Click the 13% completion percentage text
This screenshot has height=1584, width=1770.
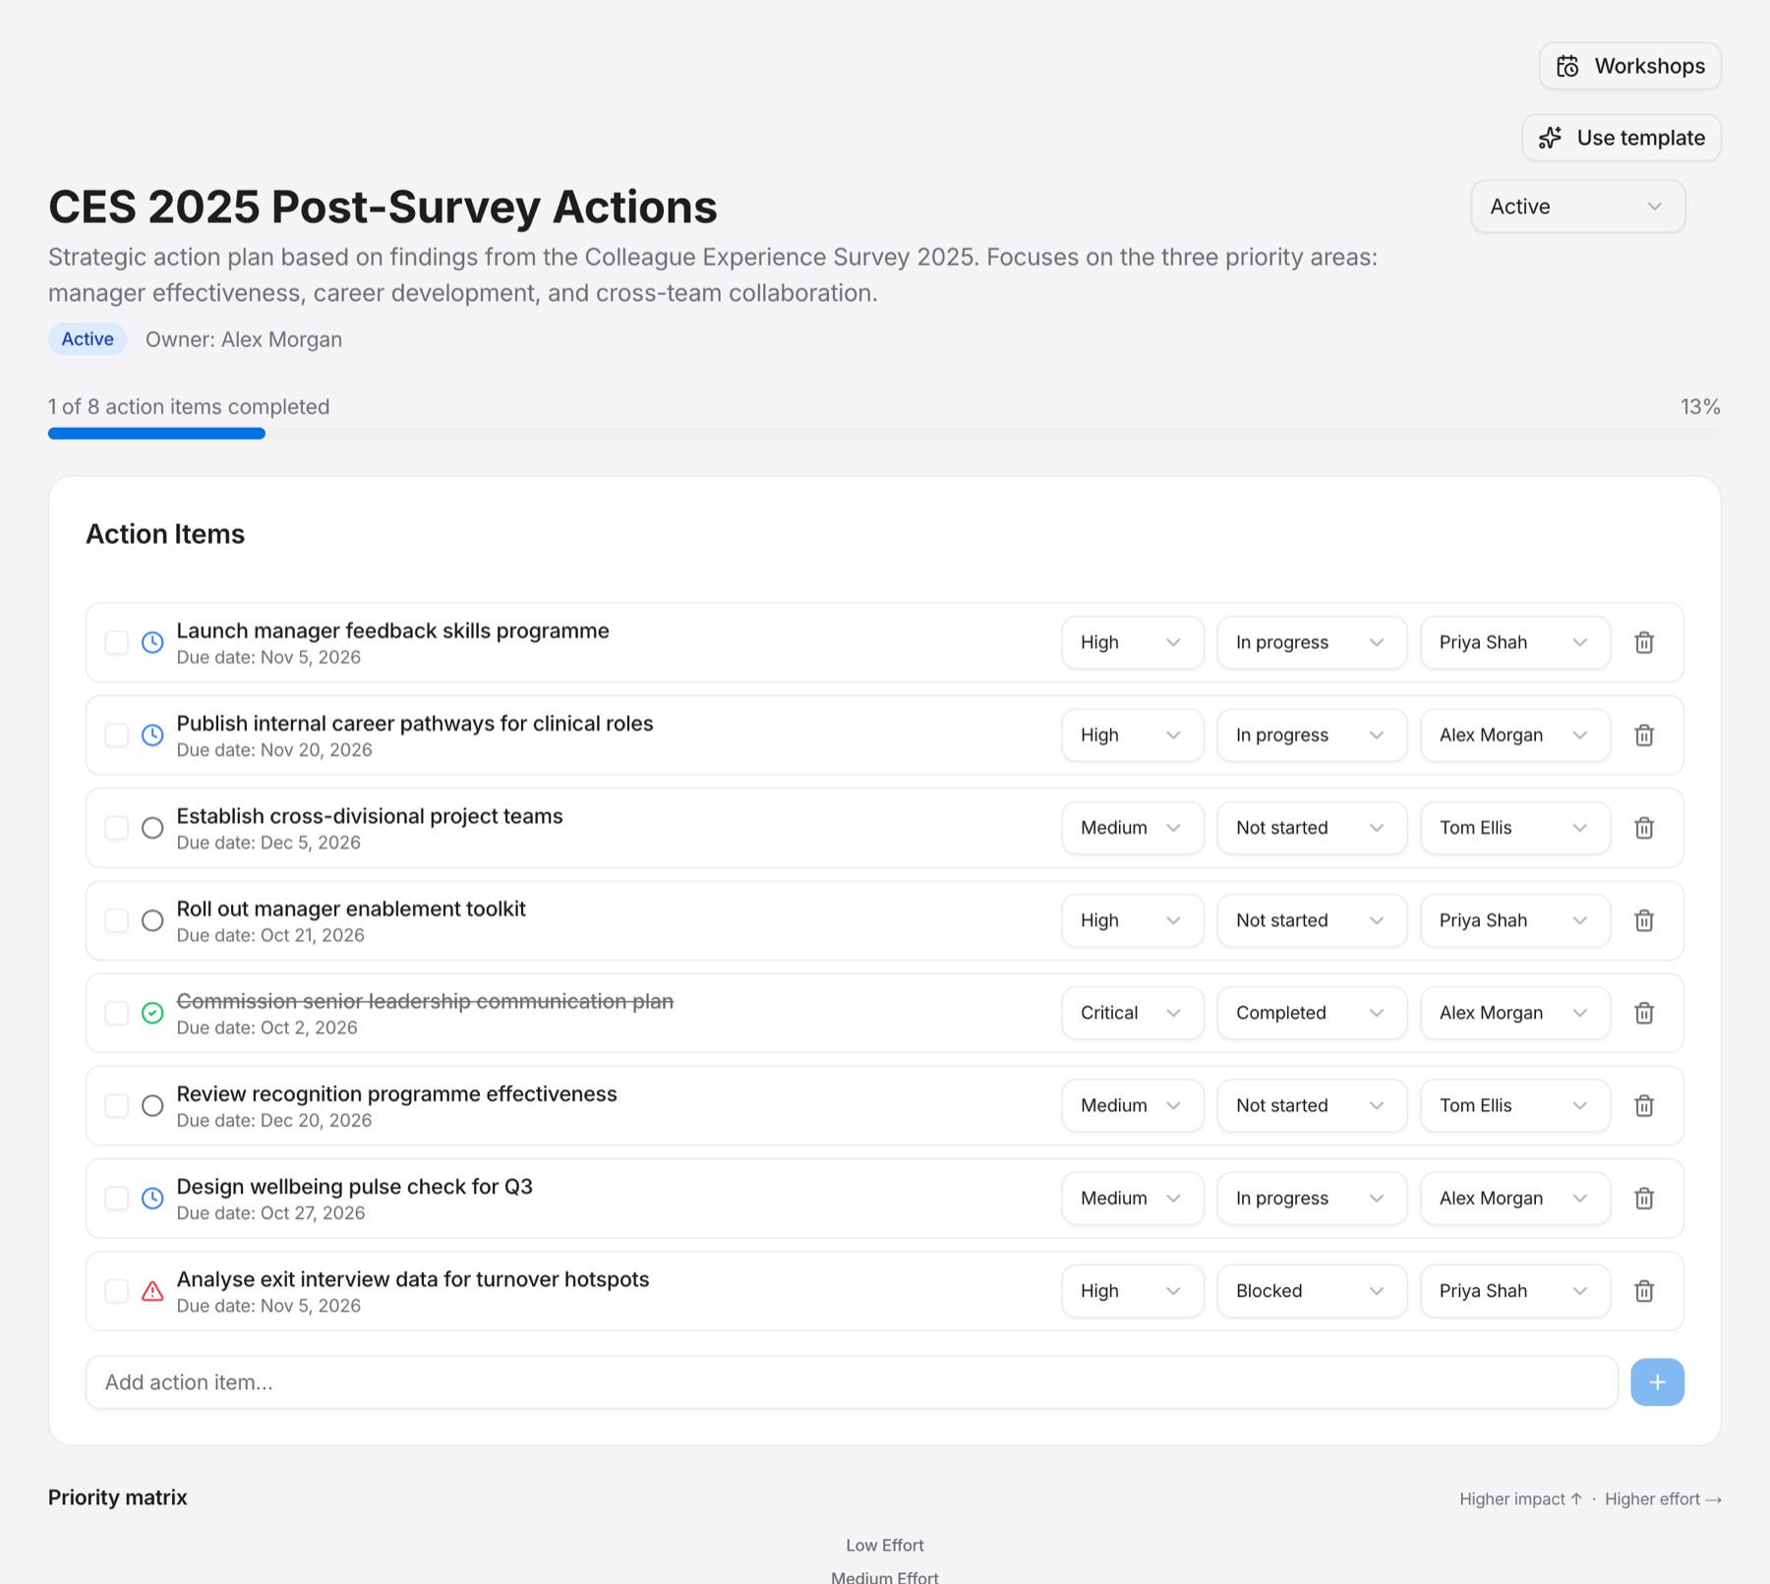[x=1700, y=407]
